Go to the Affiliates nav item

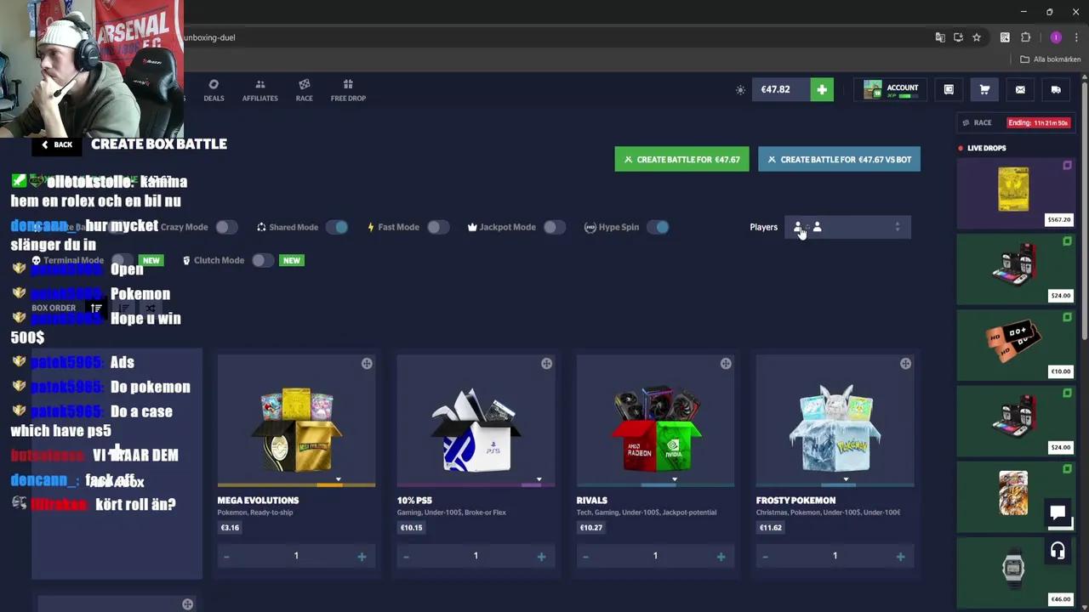click(259, 90)
